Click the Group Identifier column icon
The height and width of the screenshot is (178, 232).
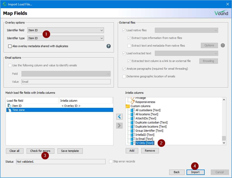[133, 131]
